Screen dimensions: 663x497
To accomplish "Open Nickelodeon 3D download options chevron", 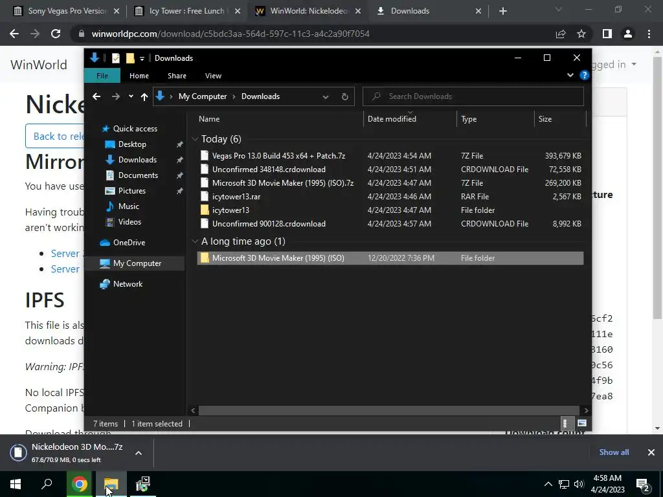I will [139, 452].
